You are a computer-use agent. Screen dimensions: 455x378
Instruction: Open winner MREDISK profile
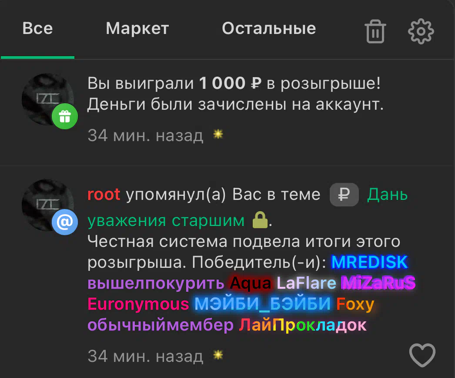point(369,262)
